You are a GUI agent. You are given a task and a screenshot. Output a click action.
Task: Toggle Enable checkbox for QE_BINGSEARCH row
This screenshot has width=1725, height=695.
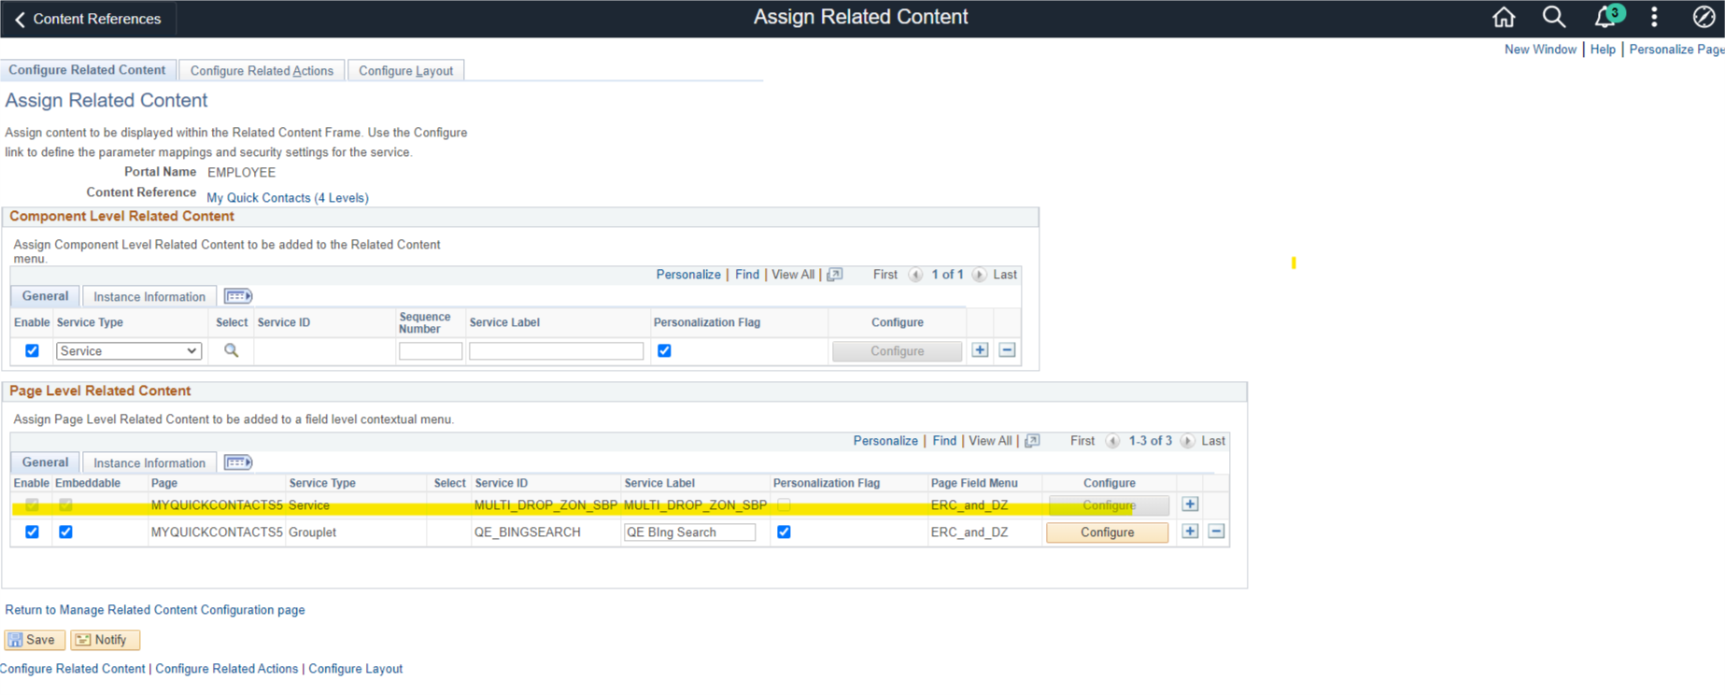click(x=32, y=532)
